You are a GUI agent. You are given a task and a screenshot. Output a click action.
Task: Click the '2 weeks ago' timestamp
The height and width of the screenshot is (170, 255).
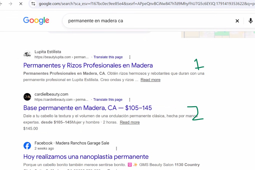(x=44, y=148)
